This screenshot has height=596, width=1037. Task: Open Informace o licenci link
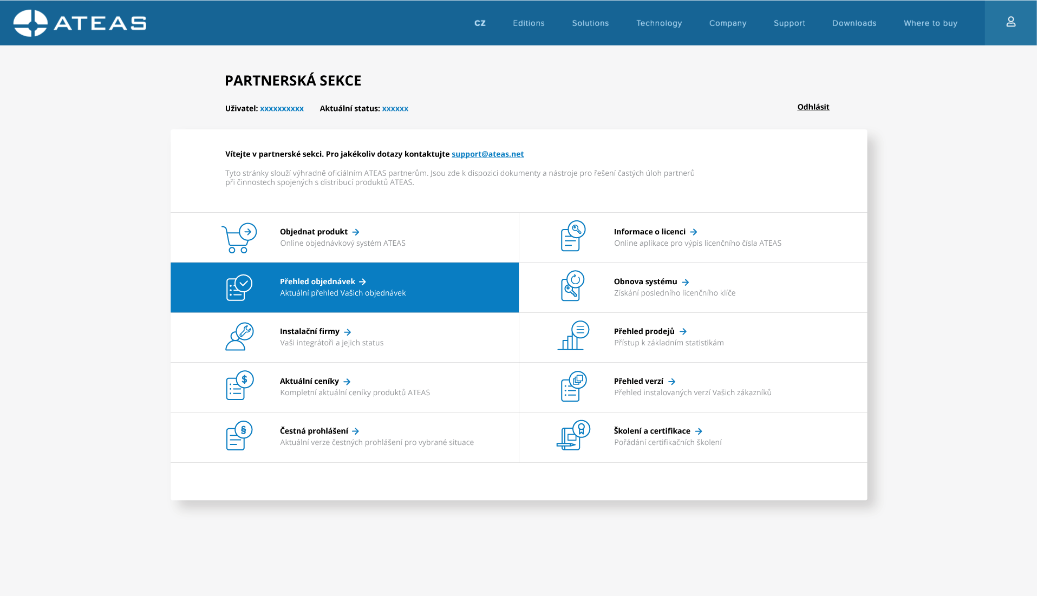coord(649,232)
